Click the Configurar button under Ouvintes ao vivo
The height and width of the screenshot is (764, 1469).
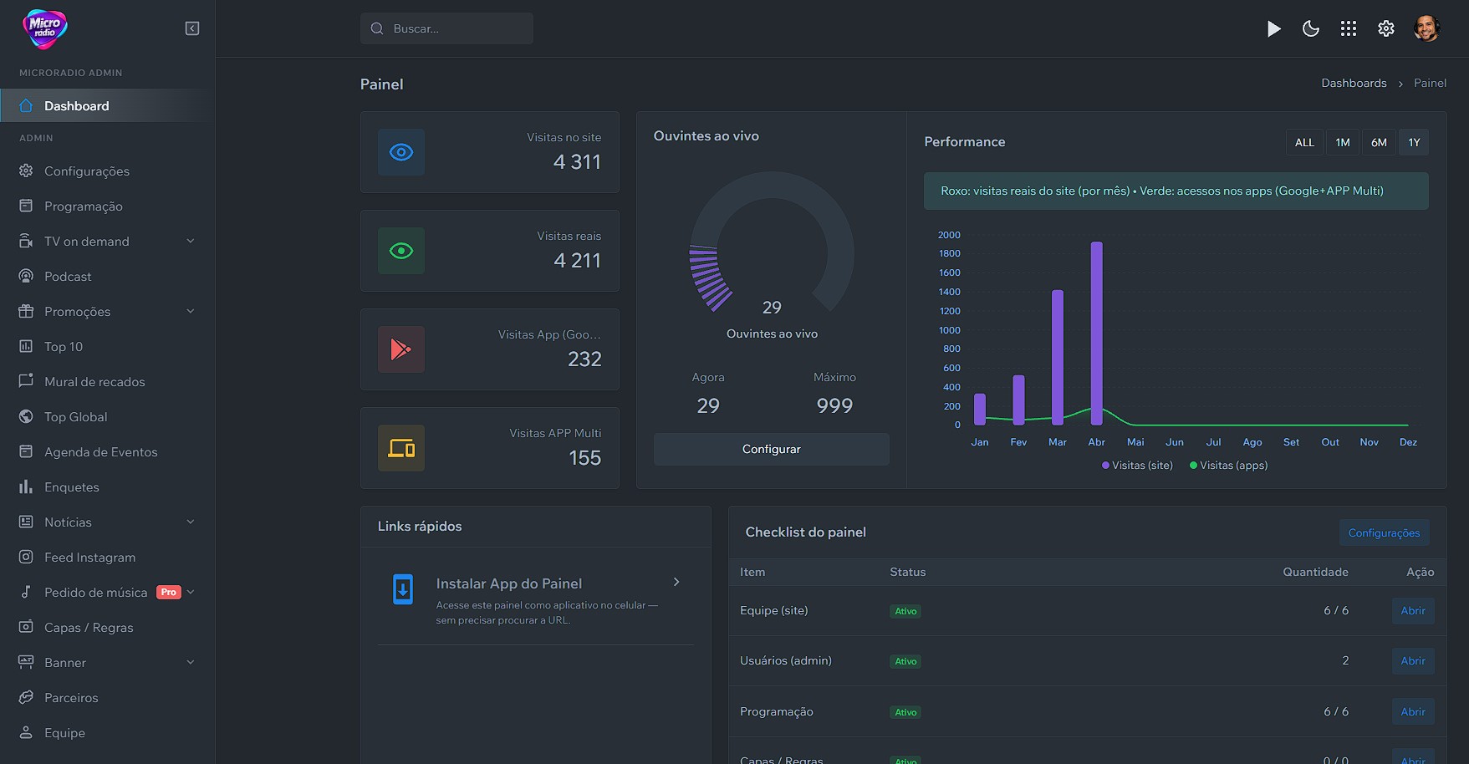[x=772, y=449]
